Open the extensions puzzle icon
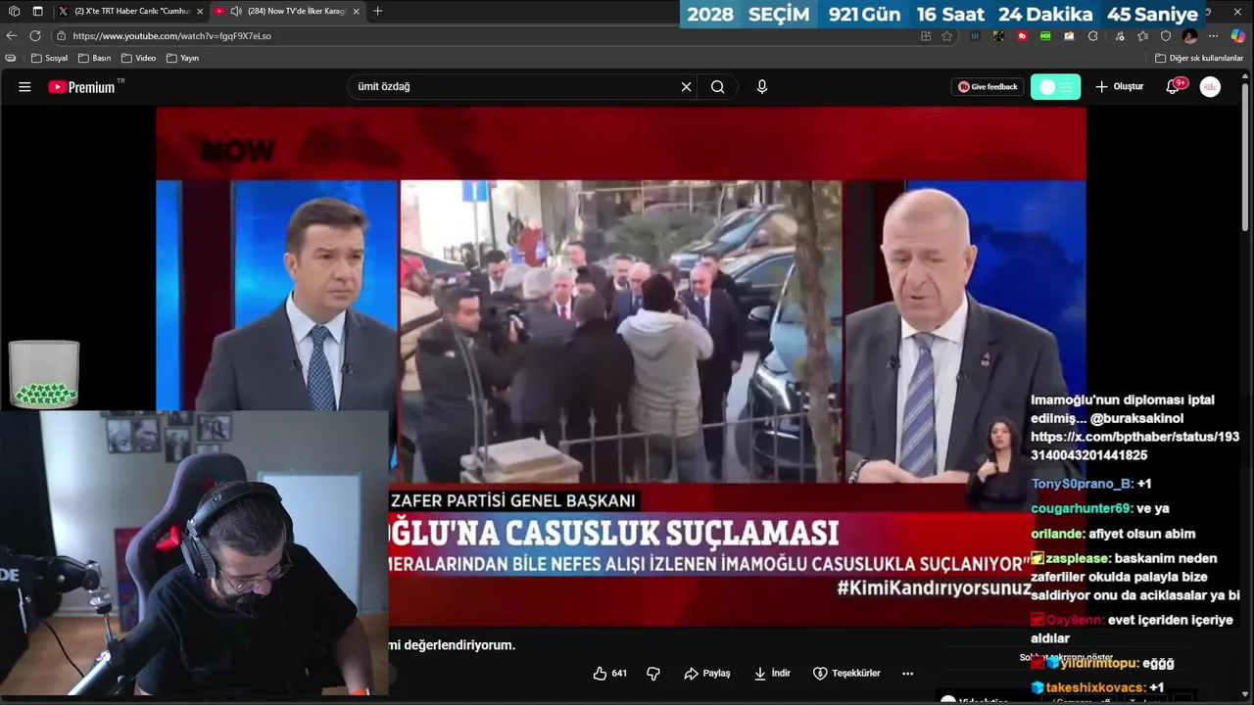This screenshot has width=1254, height=705. point(1093,35)
